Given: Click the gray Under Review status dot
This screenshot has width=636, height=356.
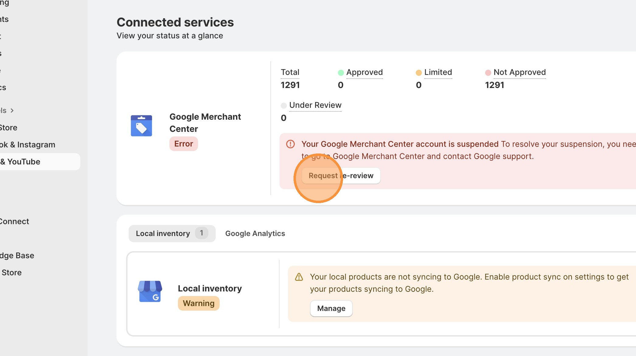Looking at the screenshot, I should [x=283, y=105].
